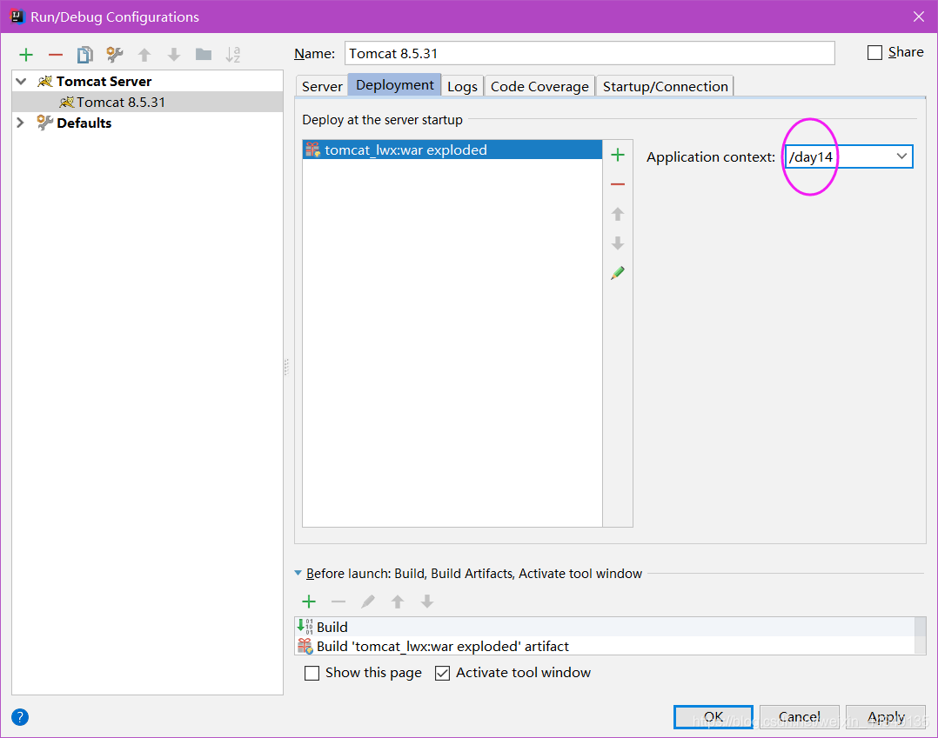Image resolution: width=938 pixels, height=738 pixels.
Task: Select Build 'tomcat_lwx:war exploded' artifact row
Action: (605, 646)
